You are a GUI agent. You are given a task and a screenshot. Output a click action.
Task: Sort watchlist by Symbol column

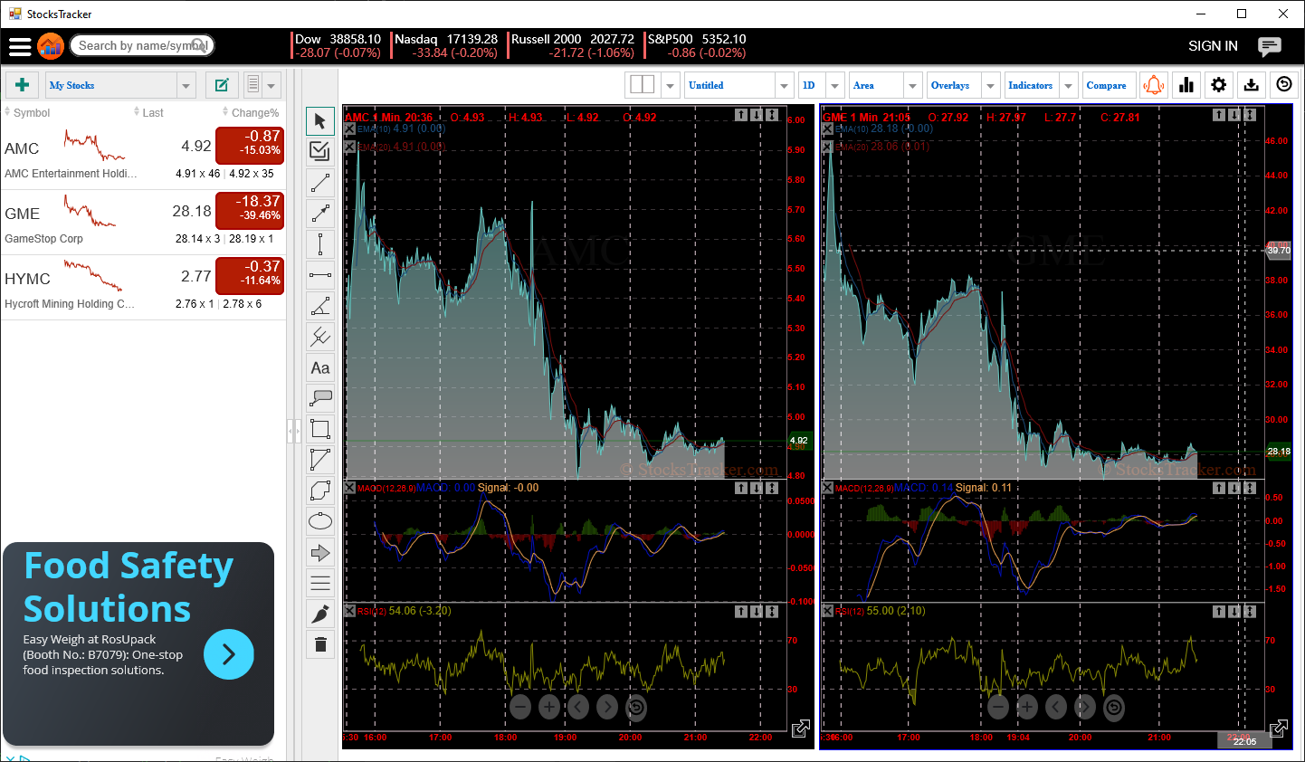click(27, 113)
